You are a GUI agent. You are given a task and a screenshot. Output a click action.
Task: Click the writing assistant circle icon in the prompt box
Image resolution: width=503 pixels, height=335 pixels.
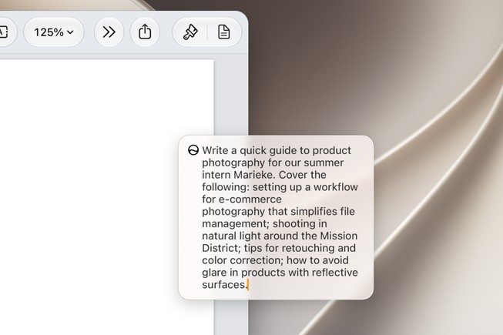point(193,150)
